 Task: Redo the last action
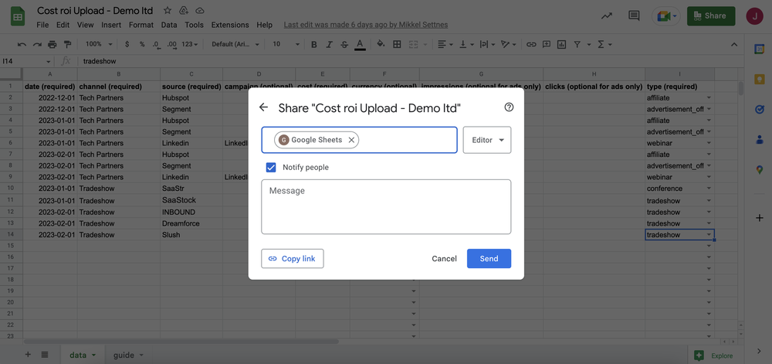click(37, 44)
